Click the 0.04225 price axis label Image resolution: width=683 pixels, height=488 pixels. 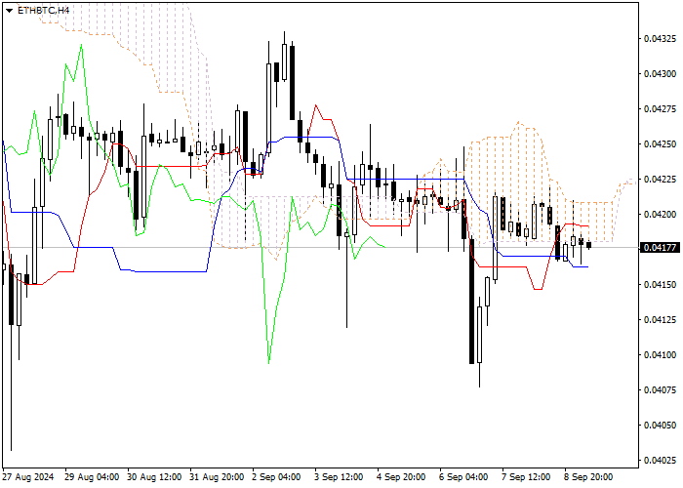660,180
